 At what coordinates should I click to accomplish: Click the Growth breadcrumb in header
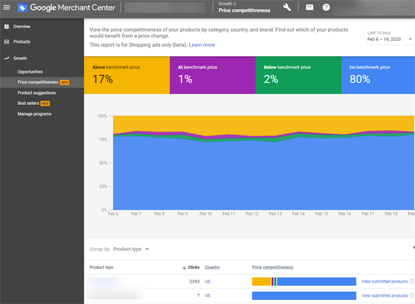225,4
